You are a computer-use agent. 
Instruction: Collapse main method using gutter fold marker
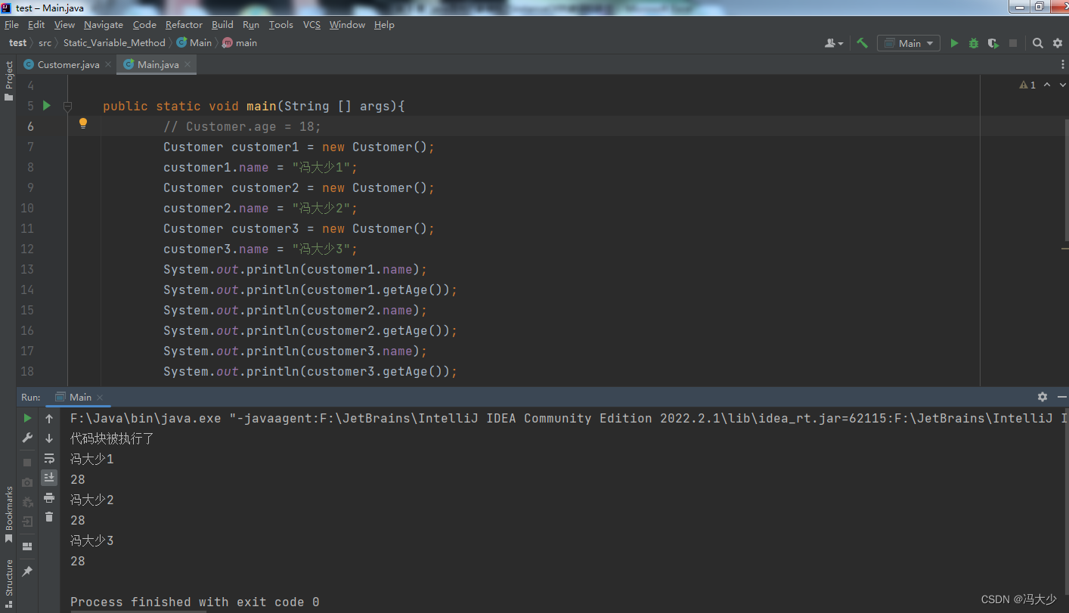67,107
